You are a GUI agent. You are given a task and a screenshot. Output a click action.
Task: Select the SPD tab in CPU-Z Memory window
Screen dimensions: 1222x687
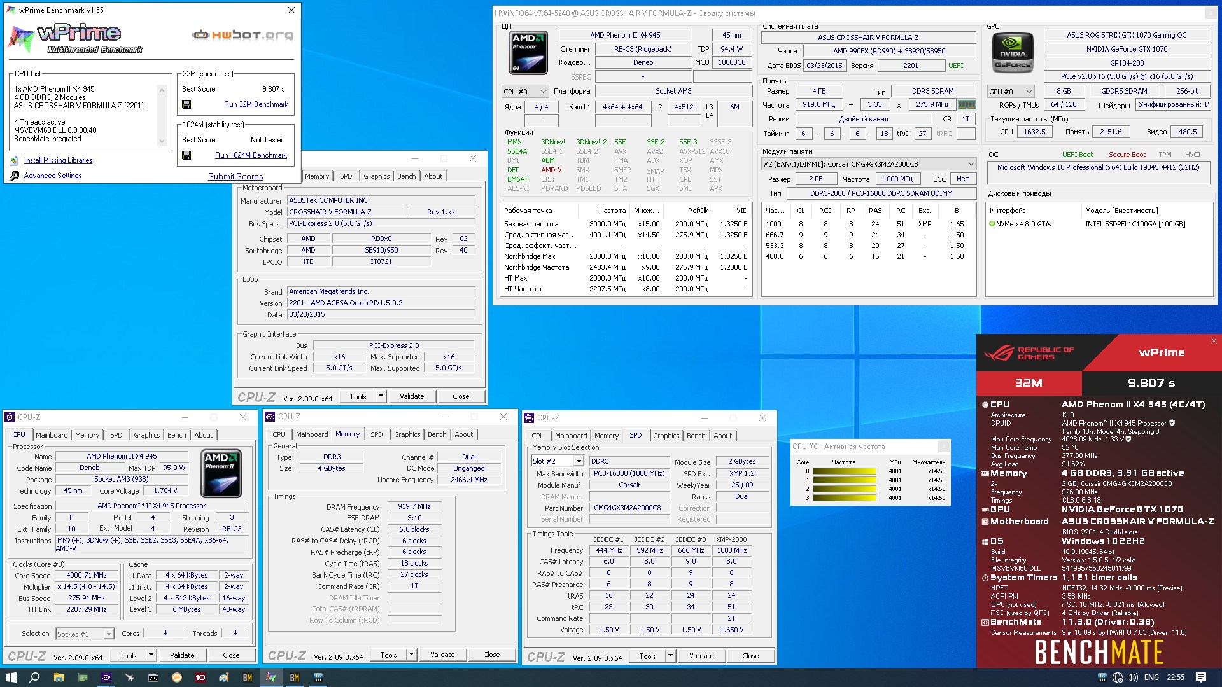point(377,434)
